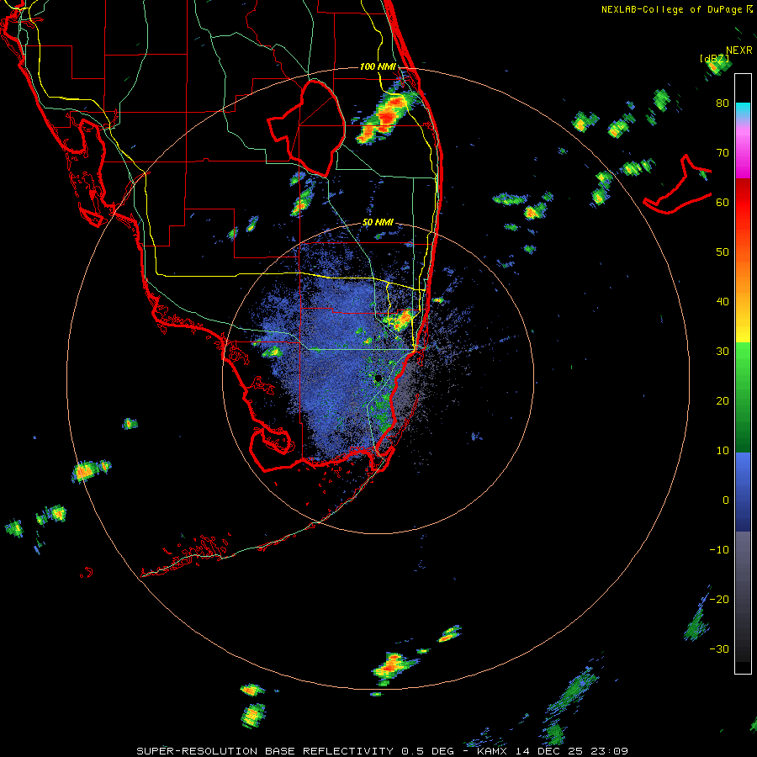757x757 pixels.
Task: Click the -10 value on the dBZ scale
Action: (x=719, y=550)
